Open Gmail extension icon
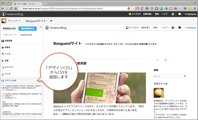 [137, 9]
